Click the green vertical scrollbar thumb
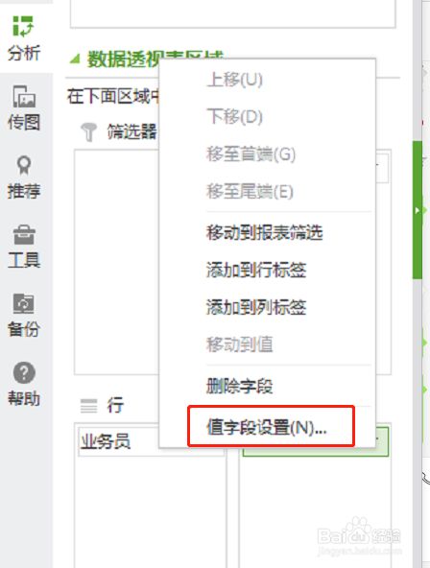This screenshot has height=568, width=430. click(x=418, y=210)
